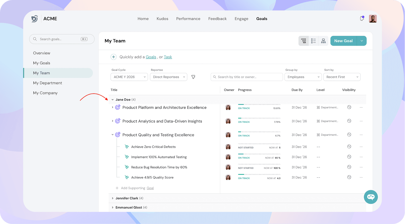Click goal icon for Product Analytics and Data-Driven Insights
Viewport: 405px width, 224px height.
point(118,121)
